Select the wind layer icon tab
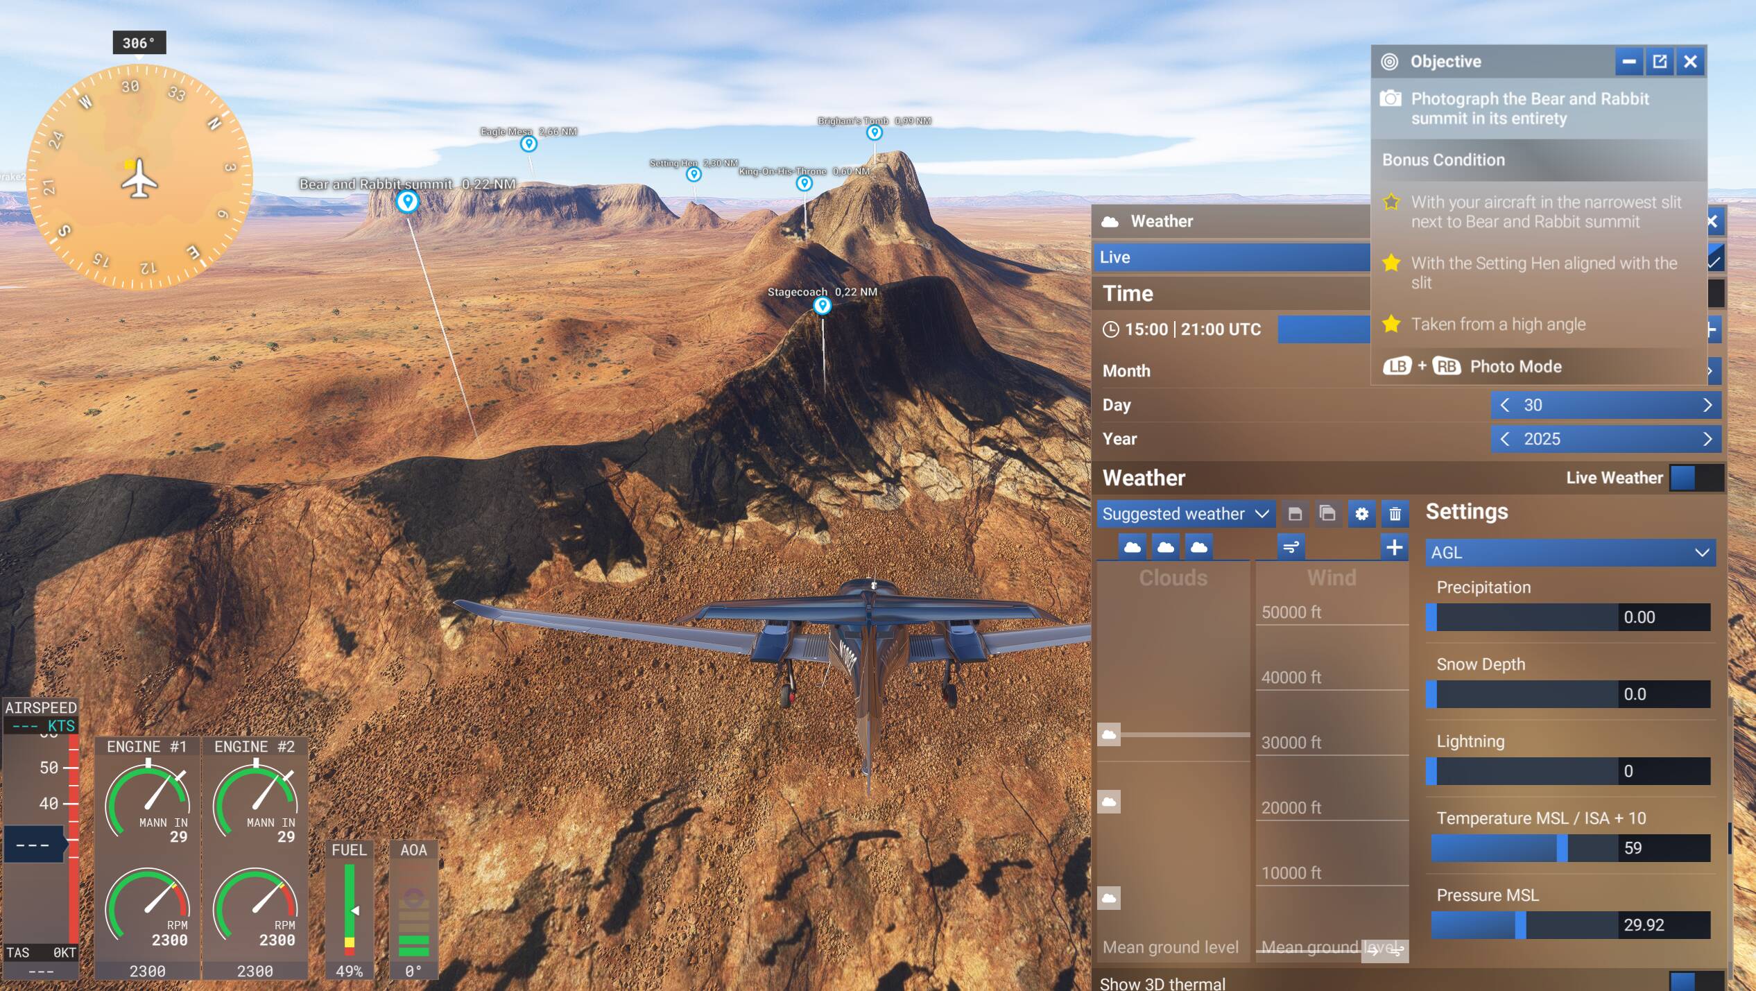 (1291, 547)
